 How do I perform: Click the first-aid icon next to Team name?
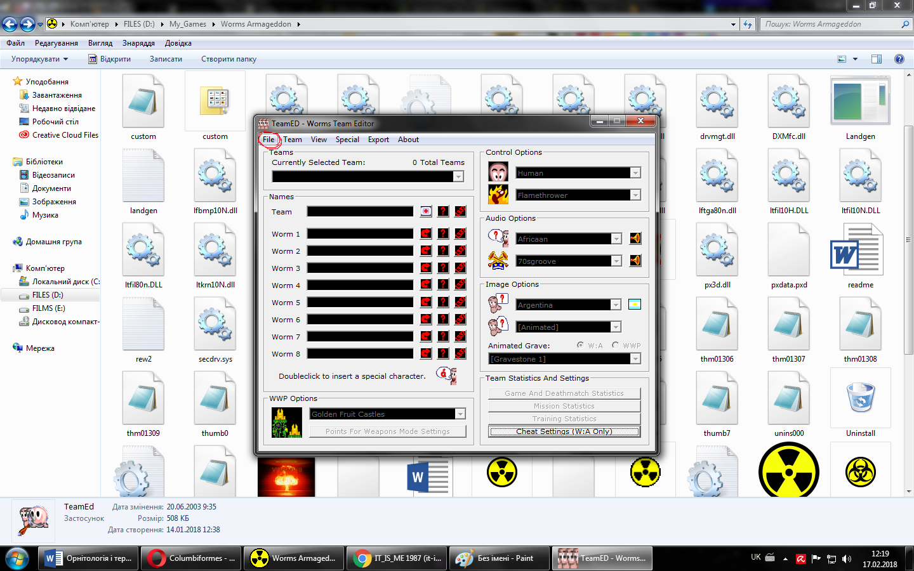tap(426, 211)
